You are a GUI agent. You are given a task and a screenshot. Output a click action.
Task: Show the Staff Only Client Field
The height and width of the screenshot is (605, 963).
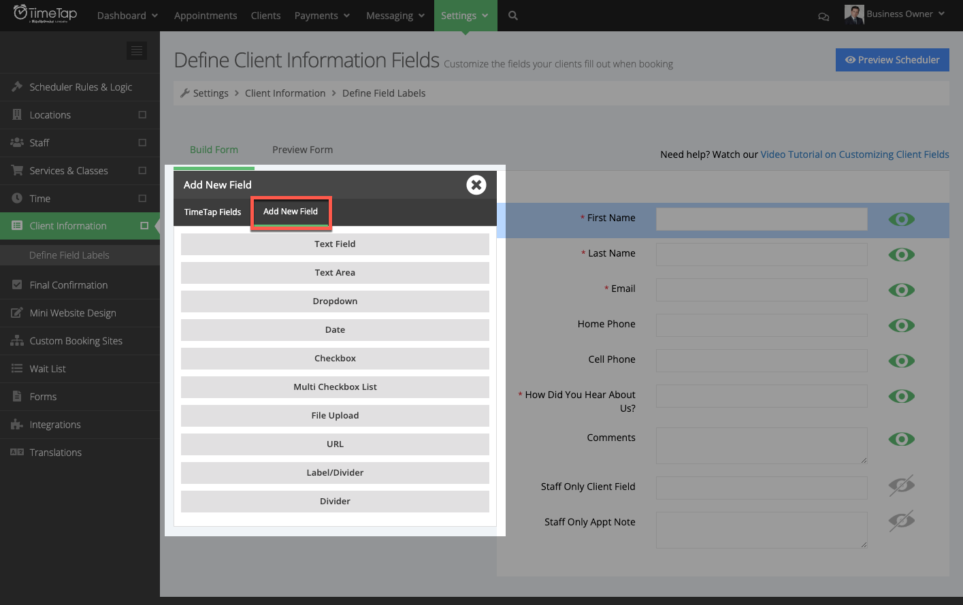pyautogui.click(x=901, y=485)
